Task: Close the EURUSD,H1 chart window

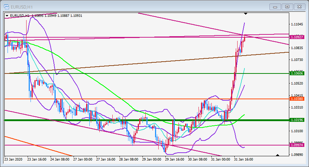Action: (x=300, y=7)
